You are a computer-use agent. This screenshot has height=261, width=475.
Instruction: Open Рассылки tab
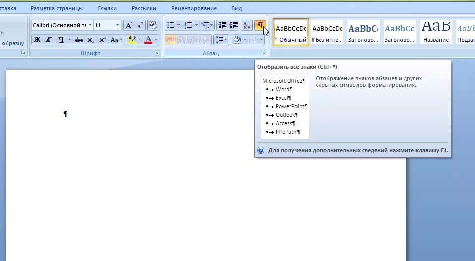coord(144,8)
